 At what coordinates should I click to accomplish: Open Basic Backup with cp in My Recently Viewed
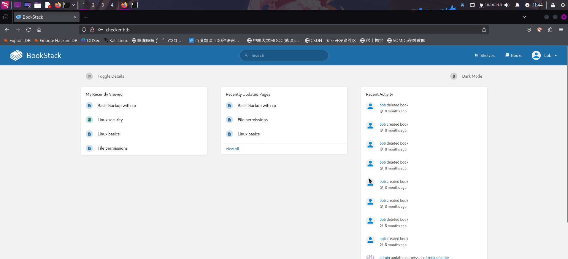click(117, 105)
